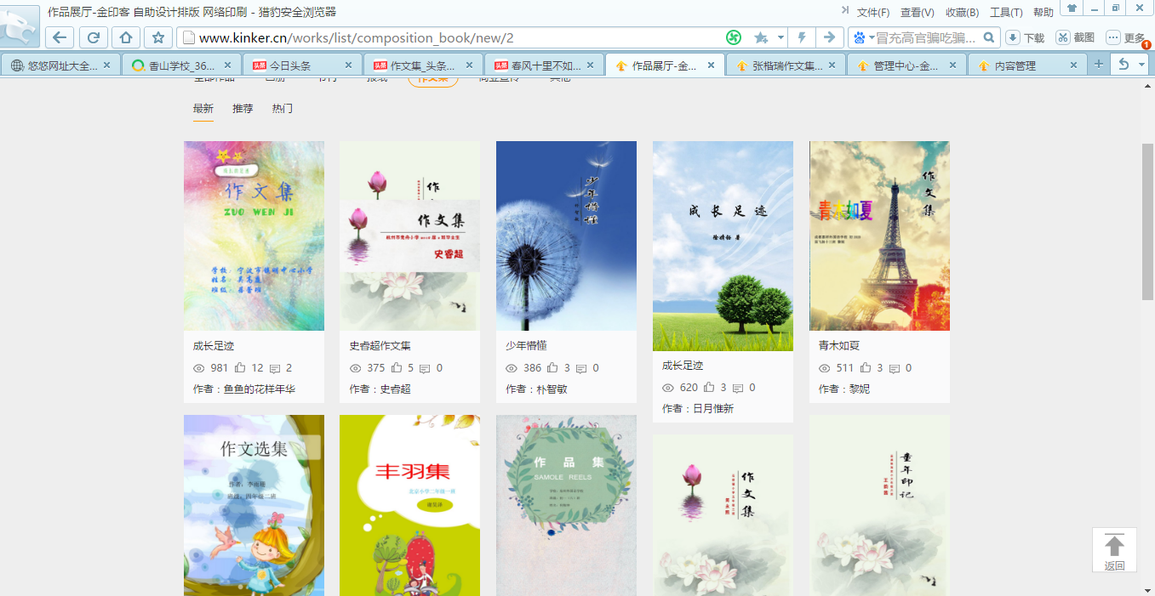The width and height of the screenshot is (1155, 596).
Task: Switch to the 张楷瑞作文集 tab
Action: click(x=786, y=65)
